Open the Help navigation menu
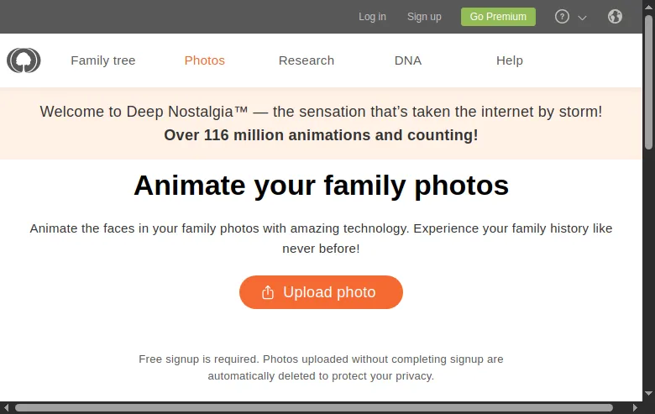Image resolution: width=655 pixels, height=414 pixels. click(510, 60)
